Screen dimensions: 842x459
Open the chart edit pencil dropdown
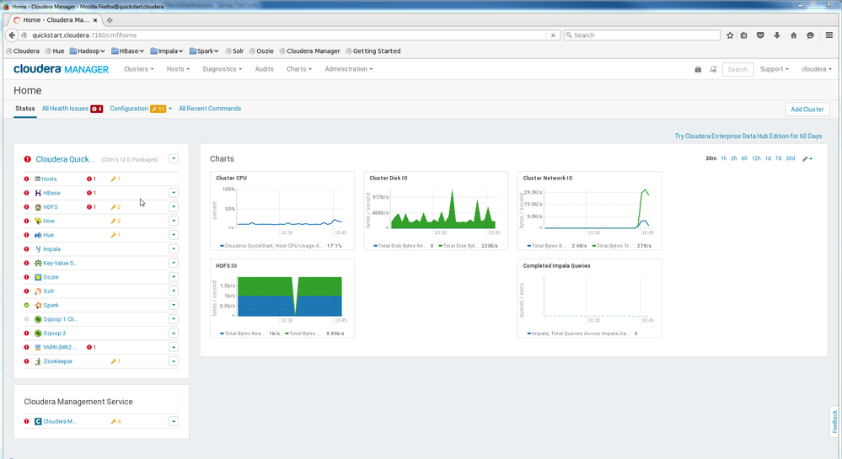807,158
